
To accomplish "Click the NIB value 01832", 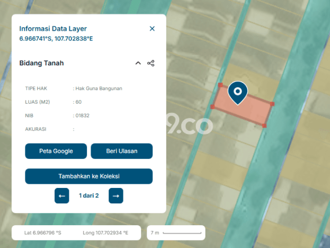I will [x=82, y=116].
